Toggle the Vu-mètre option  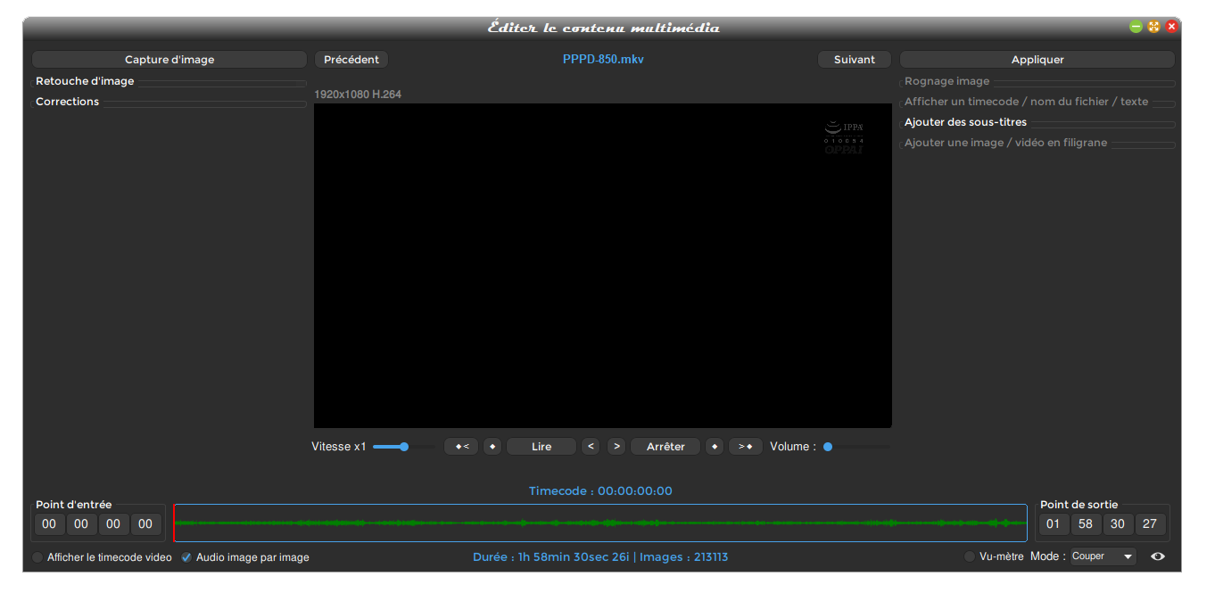tap(970, 557)
